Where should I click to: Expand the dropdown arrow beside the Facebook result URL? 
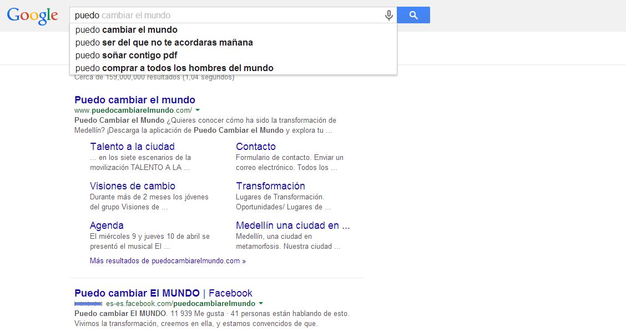click(261, 304)
